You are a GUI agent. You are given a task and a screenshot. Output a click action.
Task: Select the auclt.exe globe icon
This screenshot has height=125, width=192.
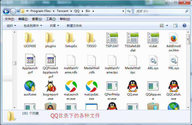[30, 86]
